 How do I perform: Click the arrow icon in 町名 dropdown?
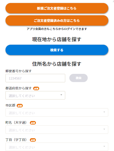point(104,129)
